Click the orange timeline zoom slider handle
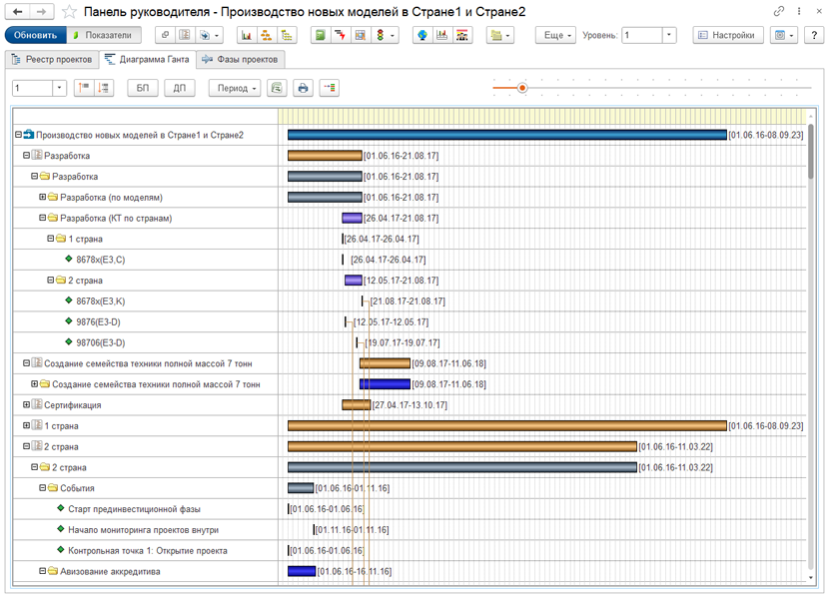Image resolution: width=829 pixels, height=600 pixels. (x=522, y=88)
